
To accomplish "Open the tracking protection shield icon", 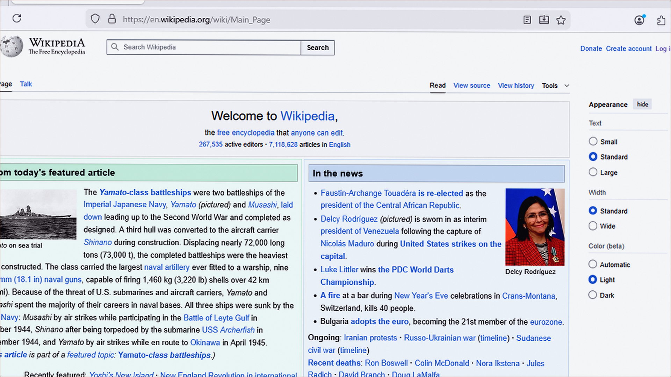I will pyautogui.click(x=95, y=19).
